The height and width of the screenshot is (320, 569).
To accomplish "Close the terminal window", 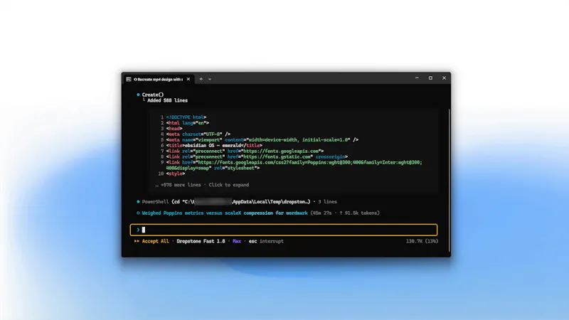I will pyautogui.click(x=444, y=78).
